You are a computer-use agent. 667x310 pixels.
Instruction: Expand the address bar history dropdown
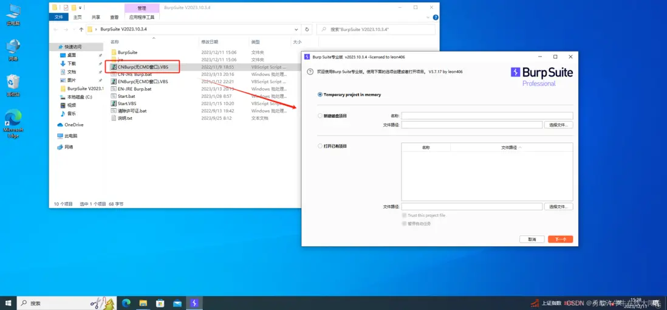point(296,29)
